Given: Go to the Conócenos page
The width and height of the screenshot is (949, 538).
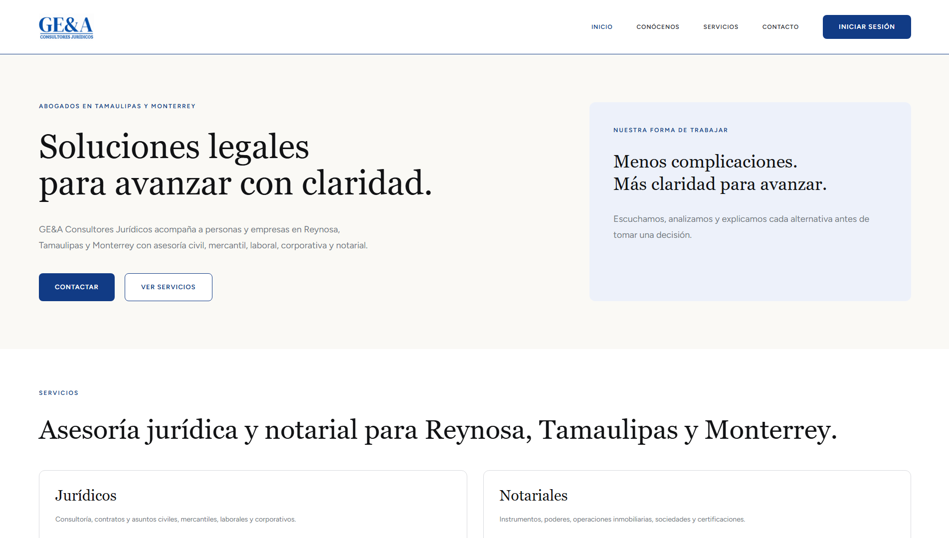Looking at the screenshot, I should tap(658, 27).
